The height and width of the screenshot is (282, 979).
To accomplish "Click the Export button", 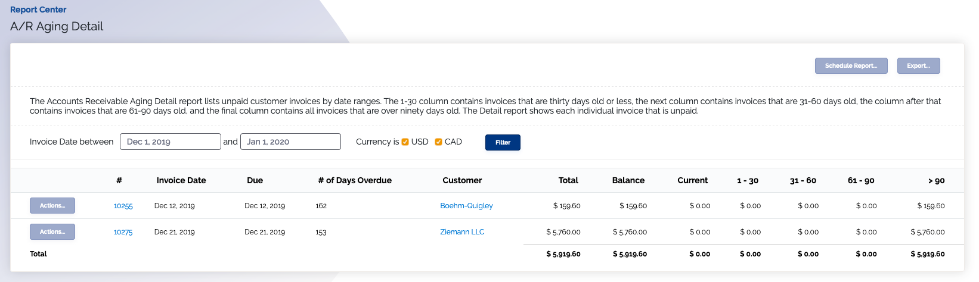I will [x=918, y=66].
